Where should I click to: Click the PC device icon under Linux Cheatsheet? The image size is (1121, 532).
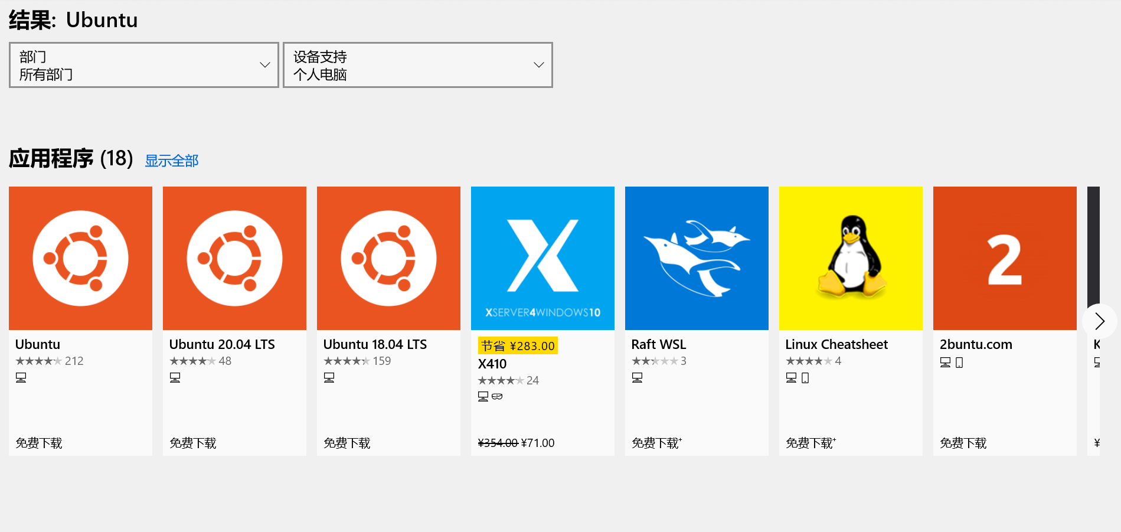[791, 377]
